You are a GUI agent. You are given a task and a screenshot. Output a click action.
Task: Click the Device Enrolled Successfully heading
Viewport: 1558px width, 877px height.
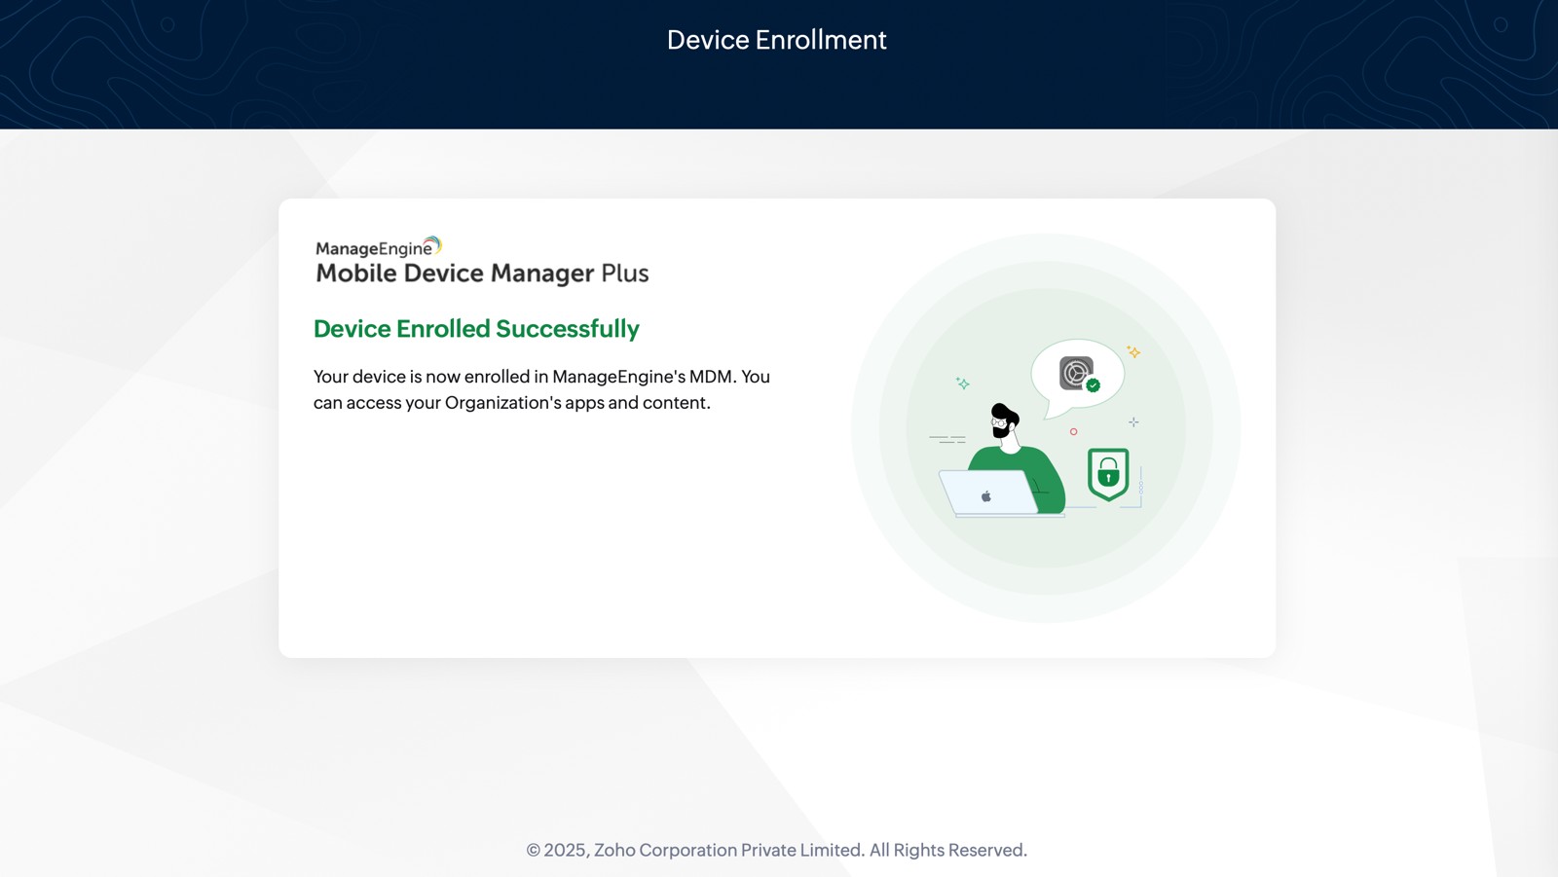pyautogui.click(x=475, y=329)
